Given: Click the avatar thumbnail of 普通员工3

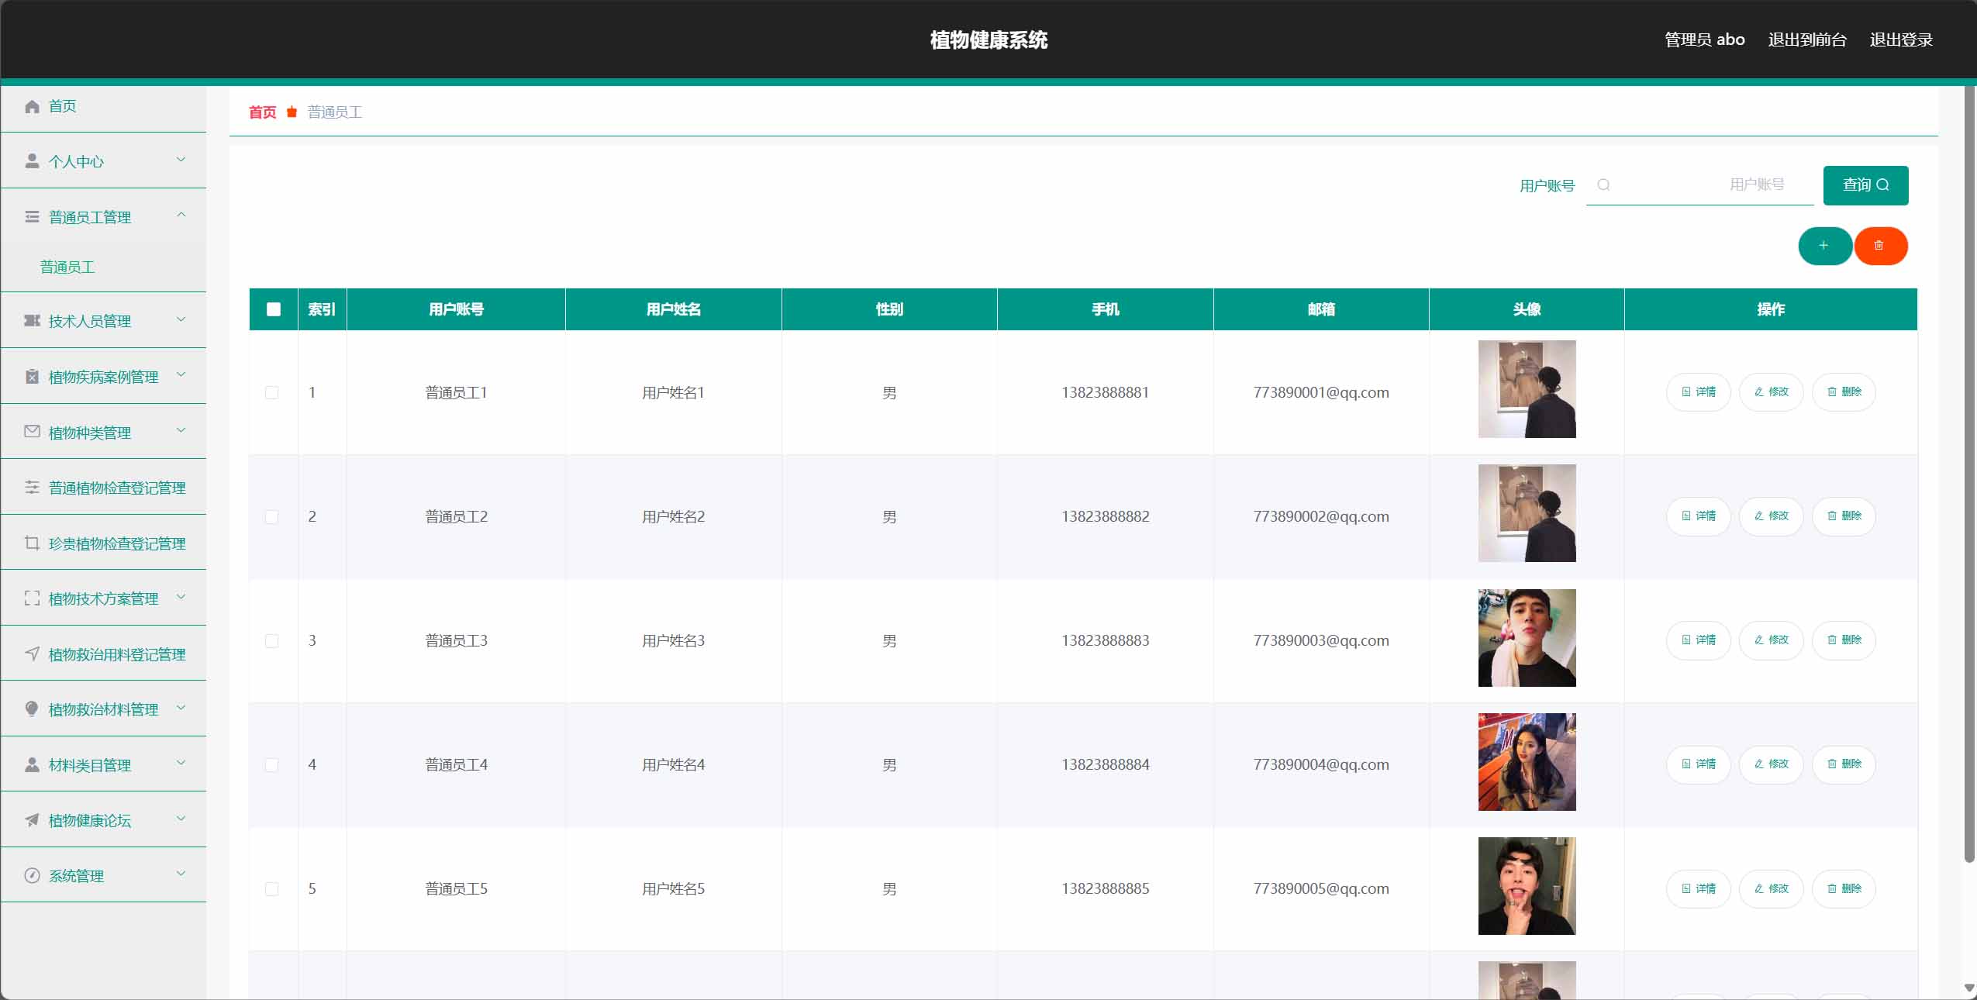Looking at the screenshot, I should (1527, 638).
